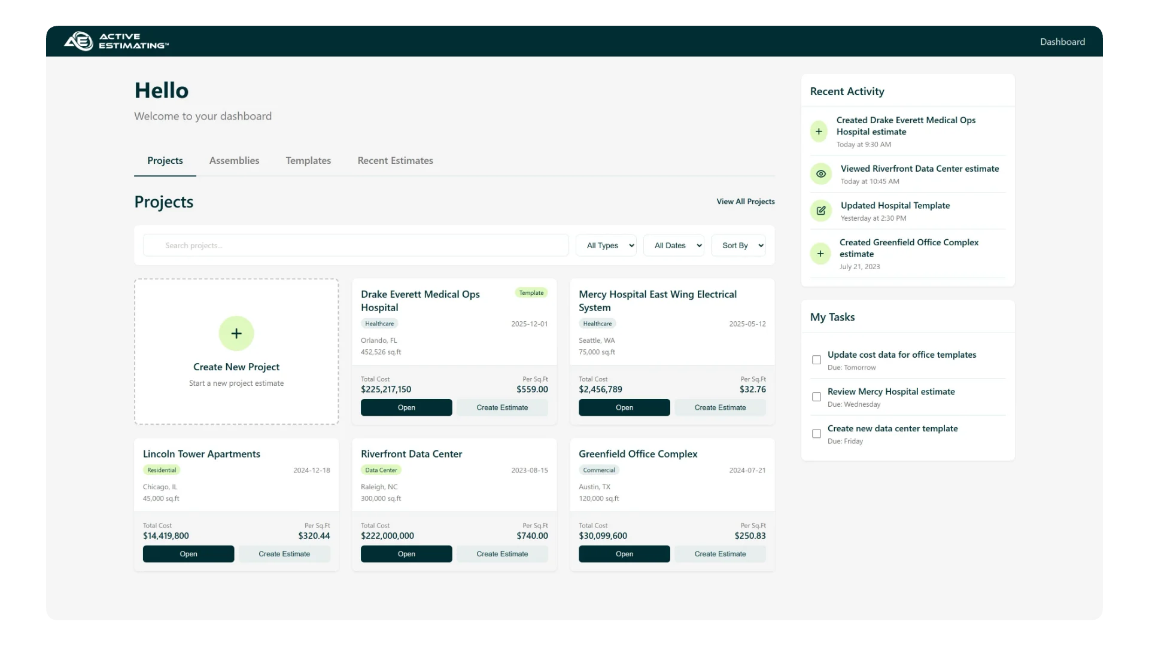Open the All Types dropdown
1149x646 pixels.
pos(606,245)
